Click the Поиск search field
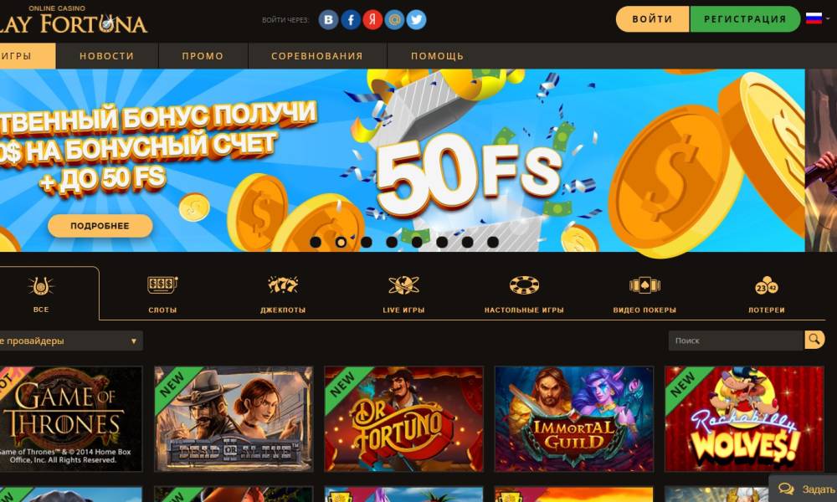 pos(736,341)
